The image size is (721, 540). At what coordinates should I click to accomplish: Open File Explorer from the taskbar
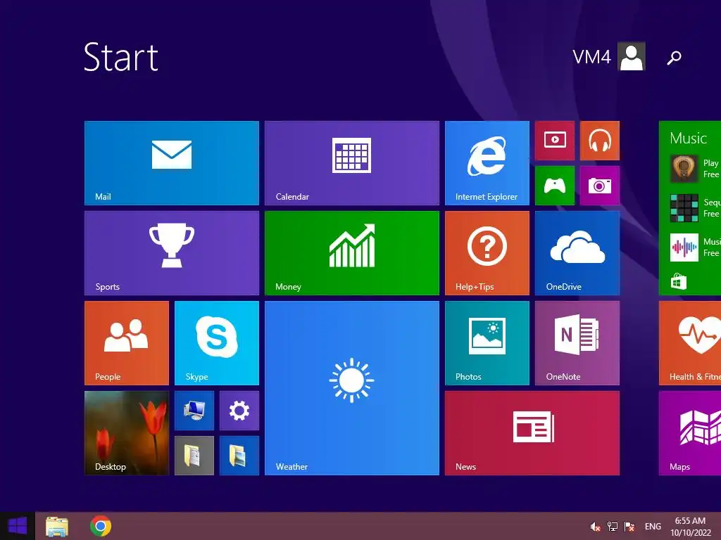[57, 526]
